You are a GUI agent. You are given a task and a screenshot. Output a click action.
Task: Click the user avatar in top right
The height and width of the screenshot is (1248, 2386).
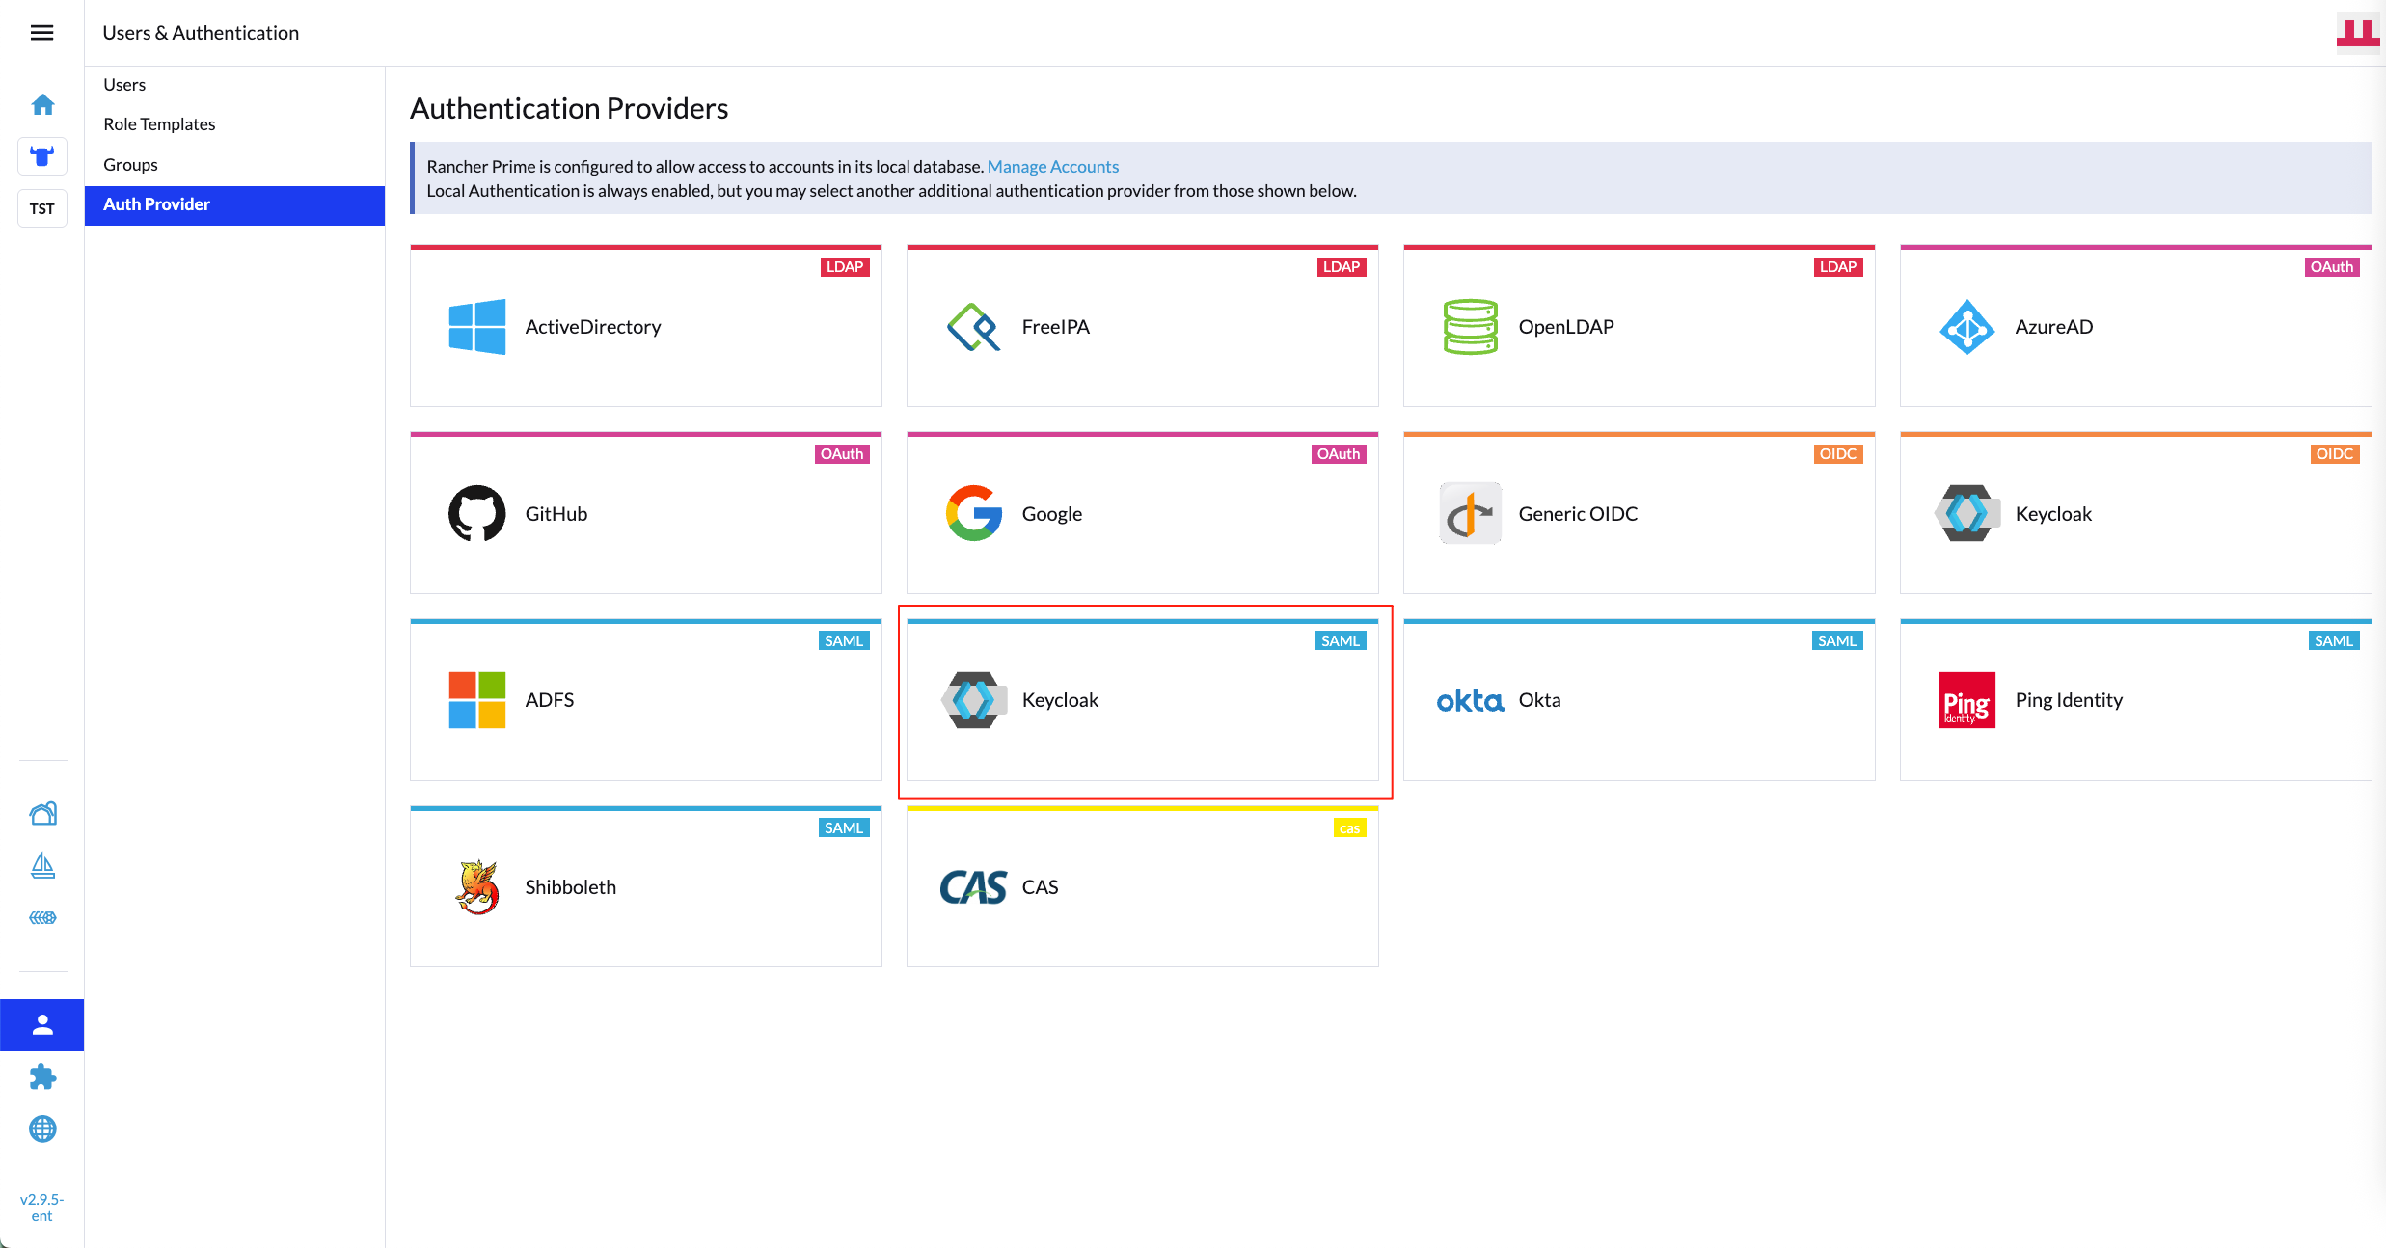click(x=2357, y=33)
